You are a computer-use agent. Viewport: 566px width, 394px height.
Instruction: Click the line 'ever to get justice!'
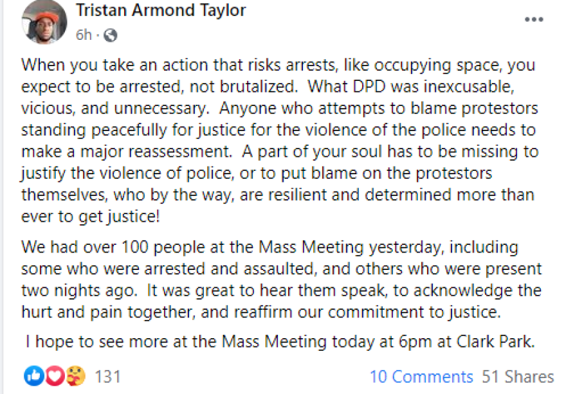90,217
